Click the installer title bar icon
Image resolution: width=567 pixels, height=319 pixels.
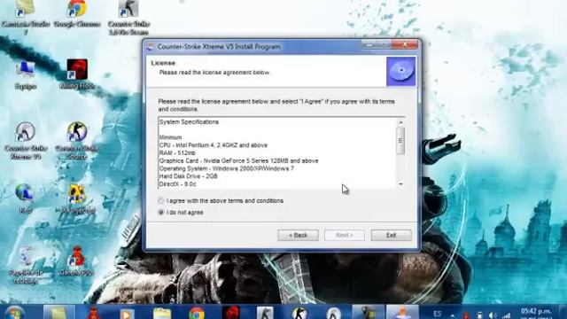(151, 47)
